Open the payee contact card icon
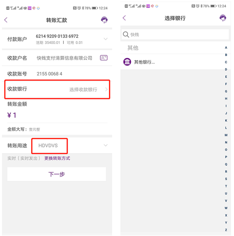This screenshot has width=234, height=236. 104,58
